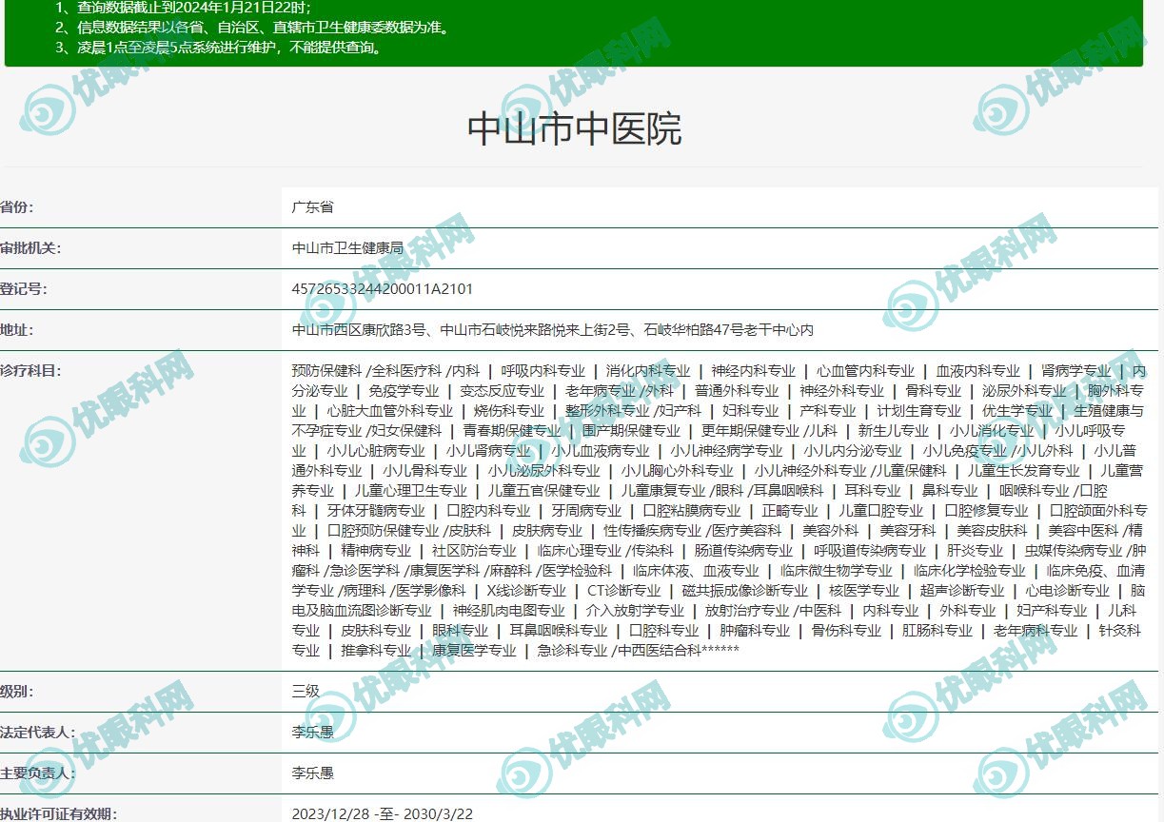Click the notice line about 凌晨 system maintenance

[219, 48]
